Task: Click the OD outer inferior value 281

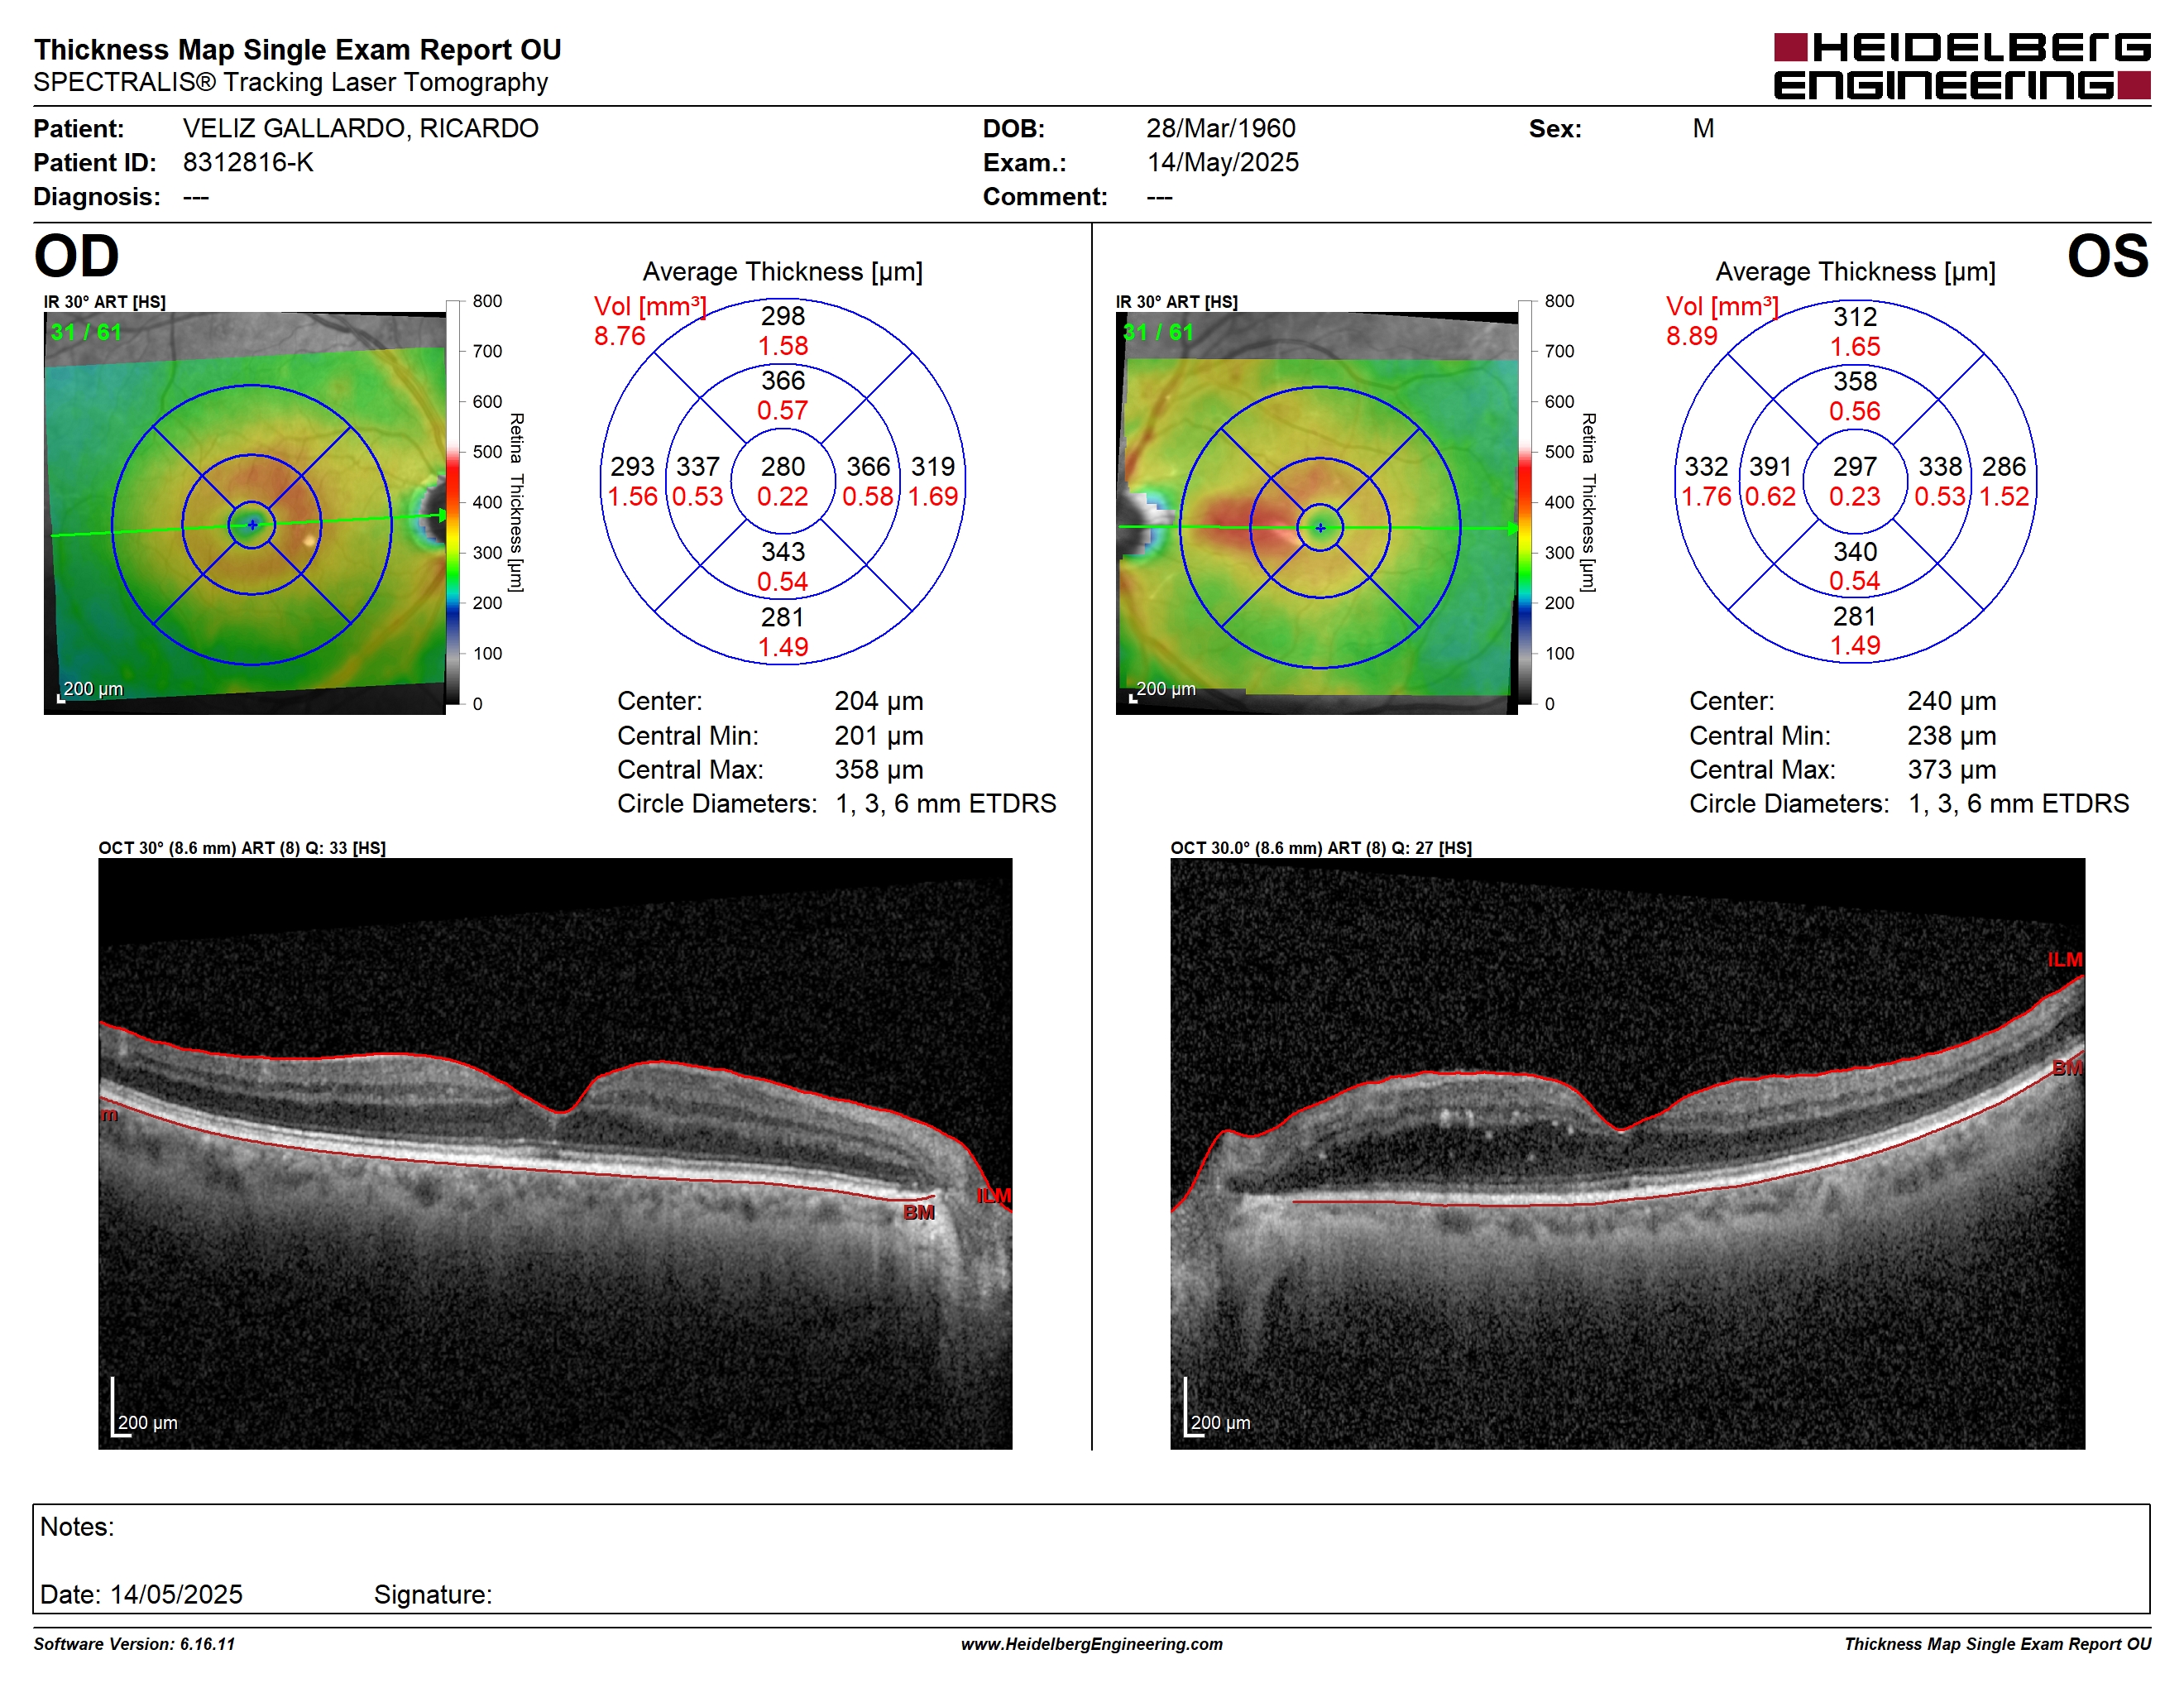Action: [x=783, y=617]
